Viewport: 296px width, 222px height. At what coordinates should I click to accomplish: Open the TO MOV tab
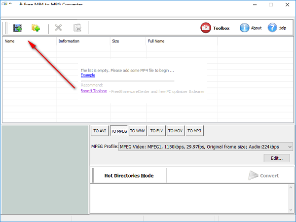pyautogui.click(x=175, y=131)
